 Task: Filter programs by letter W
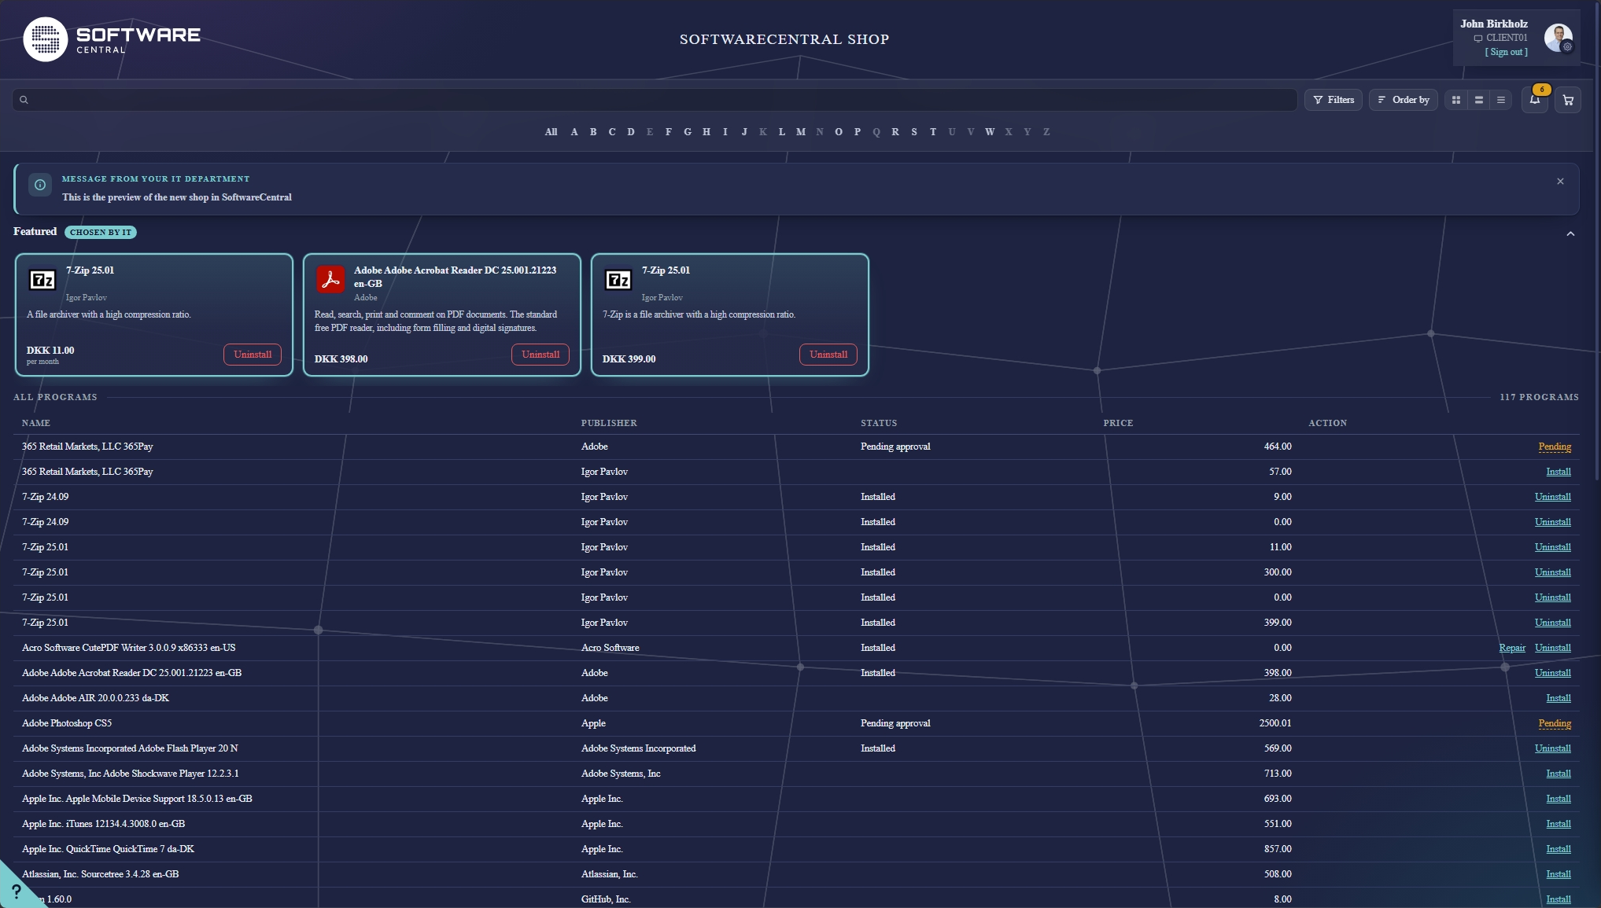pos(990,132)
